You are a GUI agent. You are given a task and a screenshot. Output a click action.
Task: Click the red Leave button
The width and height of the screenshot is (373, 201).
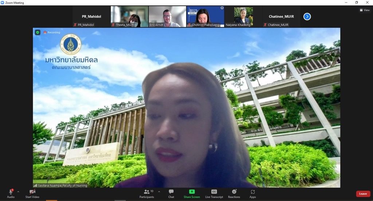tap(363, 194)
